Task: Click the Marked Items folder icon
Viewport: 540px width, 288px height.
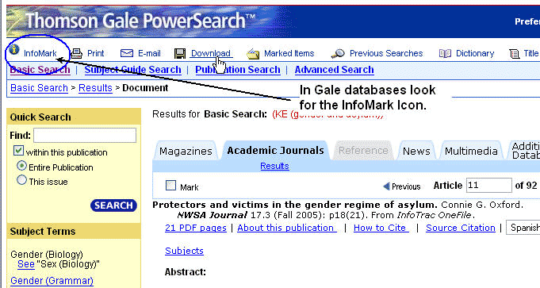Action: tap(253, 54)
